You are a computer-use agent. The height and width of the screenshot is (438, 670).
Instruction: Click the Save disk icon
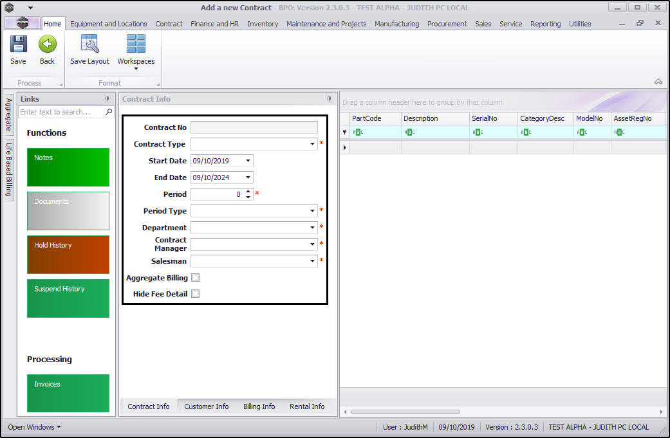pyautogui.click(x=18, y=44)
